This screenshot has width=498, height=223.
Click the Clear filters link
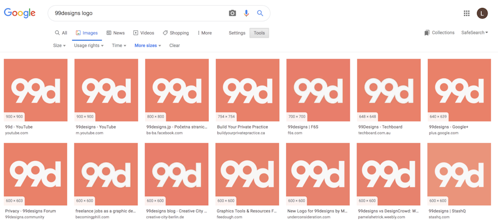(x=175, y=45)
